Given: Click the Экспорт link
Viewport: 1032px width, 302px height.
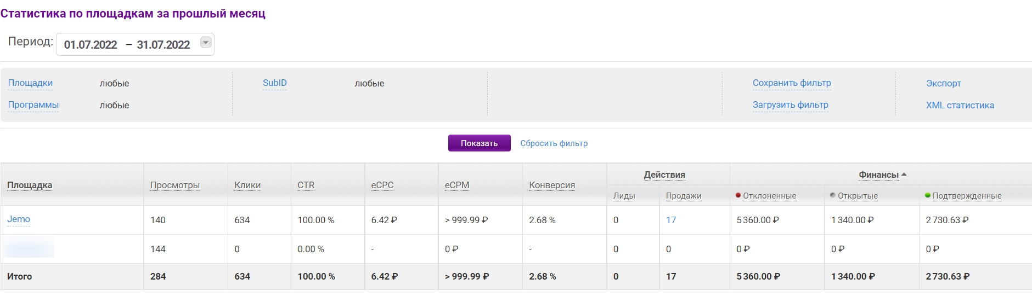Looking at the screenshot, I should pyautogui.click(x=943, y=83).
